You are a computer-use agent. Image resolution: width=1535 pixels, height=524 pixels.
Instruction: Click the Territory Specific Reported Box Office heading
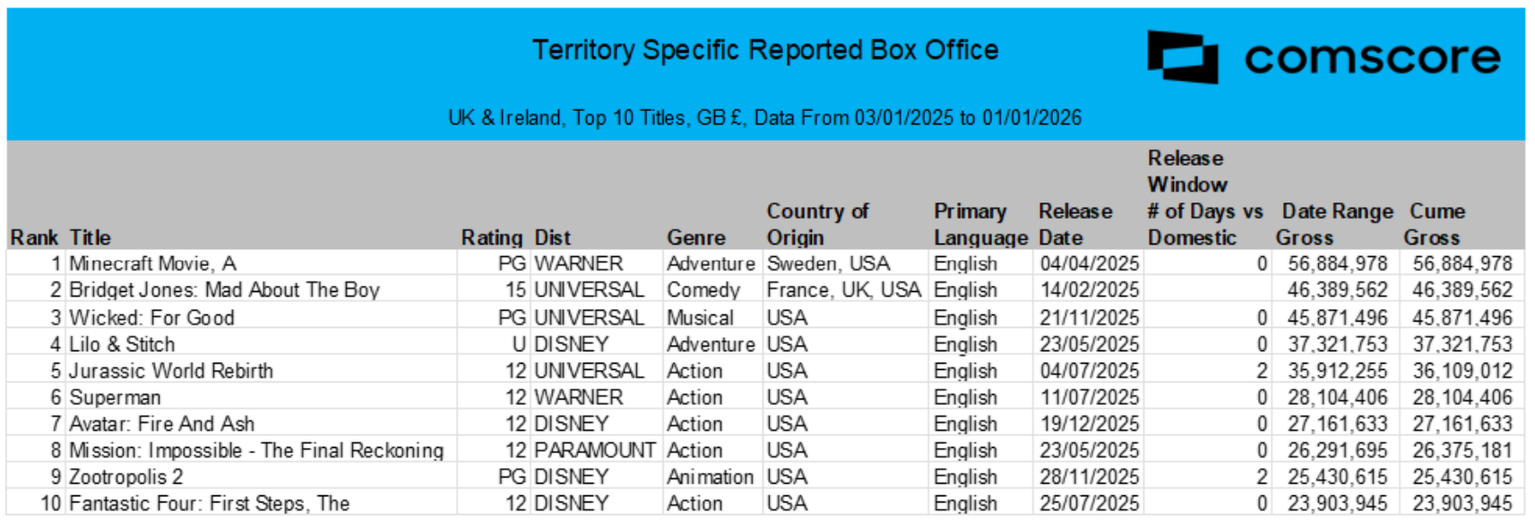point(765,50)
